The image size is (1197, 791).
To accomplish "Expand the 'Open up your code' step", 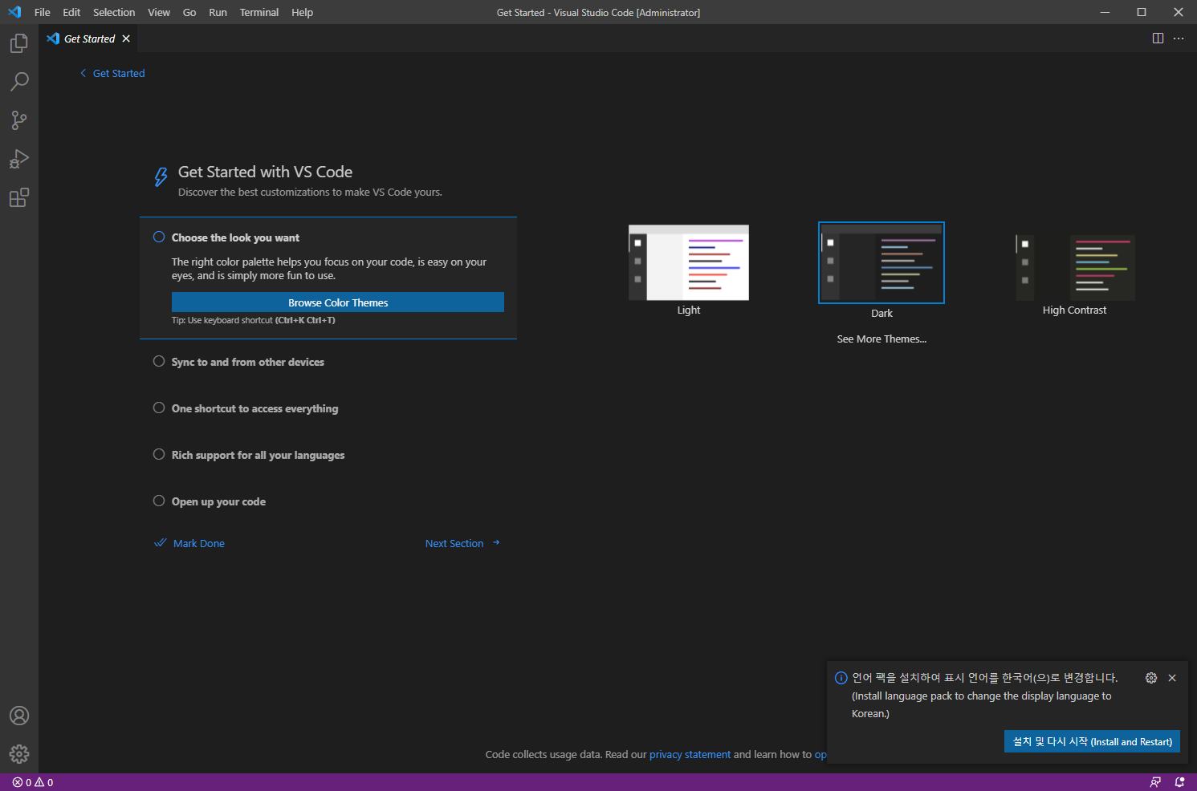I will [x=218, y=501].
